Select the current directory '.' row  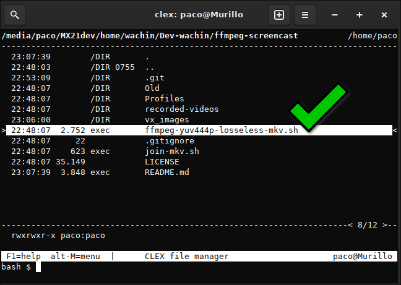[199, 57]
